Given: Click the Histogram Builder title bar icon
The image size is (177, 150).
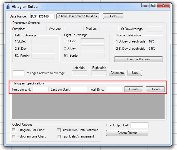Looking at the screenshot, I should 8,7.
